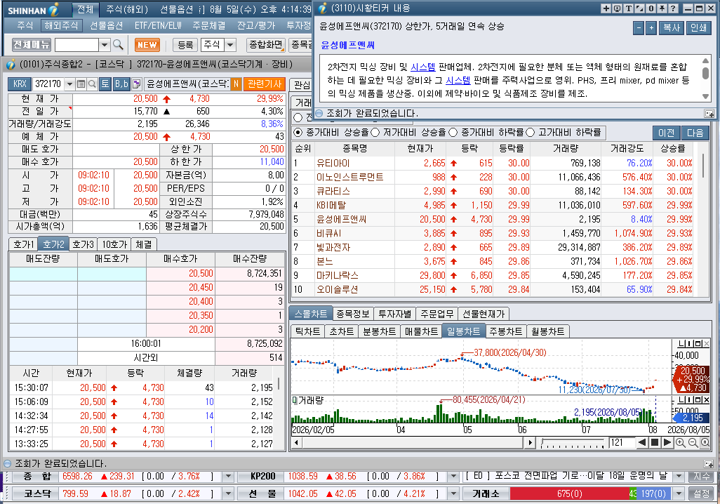Click the status icon at the right of the bottom status bar
720x504 pixels.
click(x=709, y=463)
